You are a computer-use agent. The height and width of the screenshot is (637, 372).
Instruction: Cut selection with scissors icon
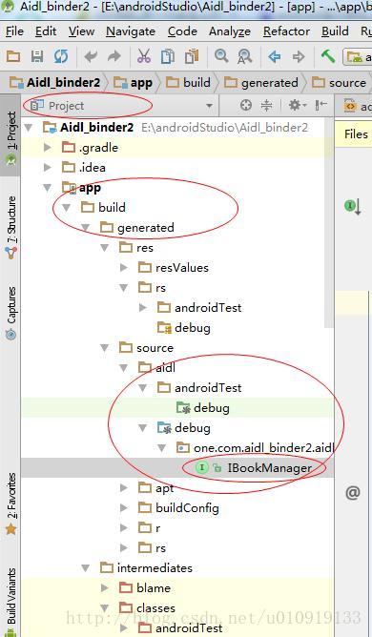pos(143,56)
